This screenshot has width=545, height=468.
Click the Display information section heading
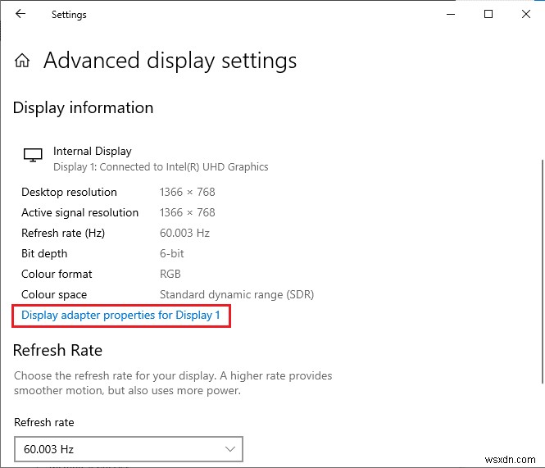point(83,107)
